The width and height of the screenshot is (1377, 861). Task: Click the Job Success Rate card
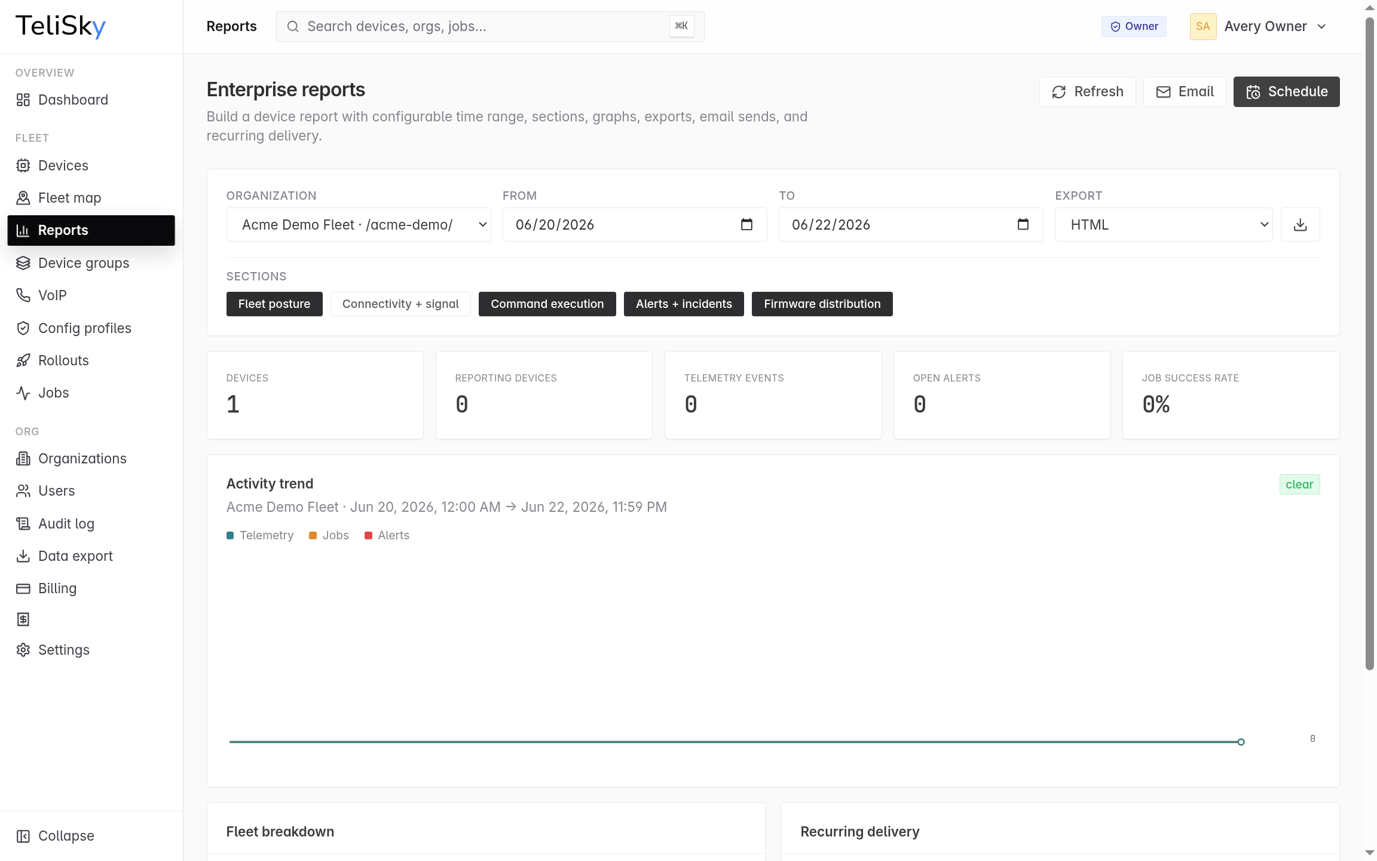click(1231, 395)
